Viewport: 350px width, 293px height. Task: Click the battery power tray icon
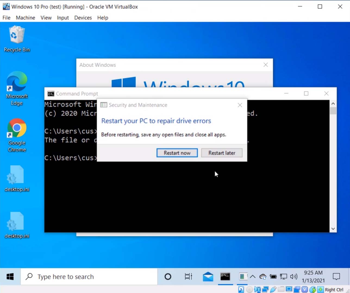(x=273, y=277)
